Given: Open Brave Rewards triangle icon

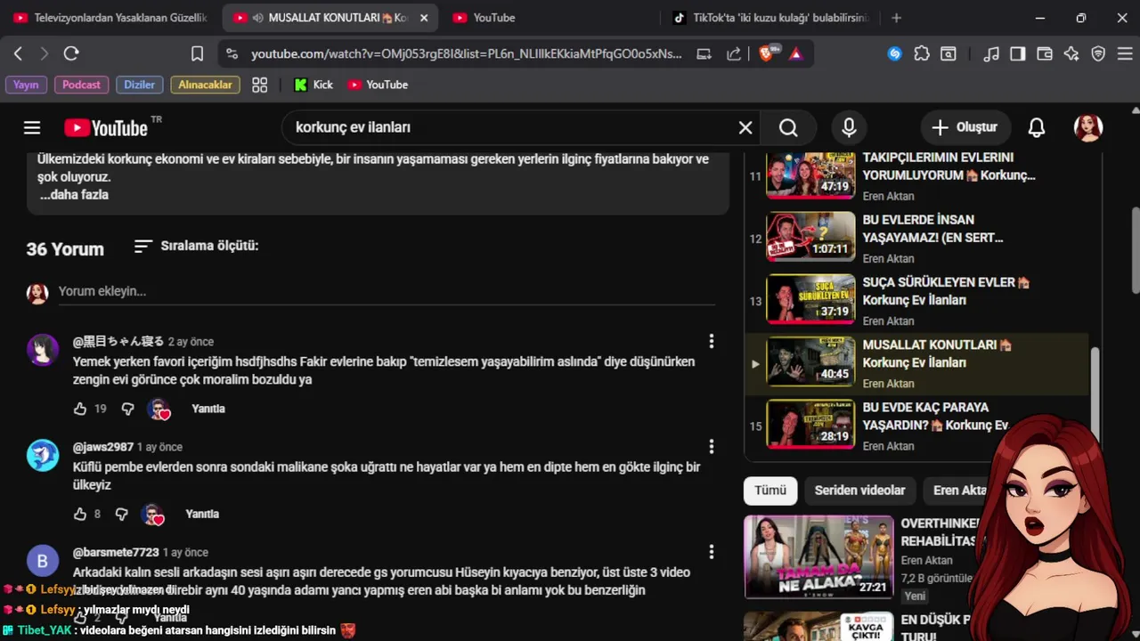Looking at the screenshot, I should pyautogui.click(x=795, y=53).
